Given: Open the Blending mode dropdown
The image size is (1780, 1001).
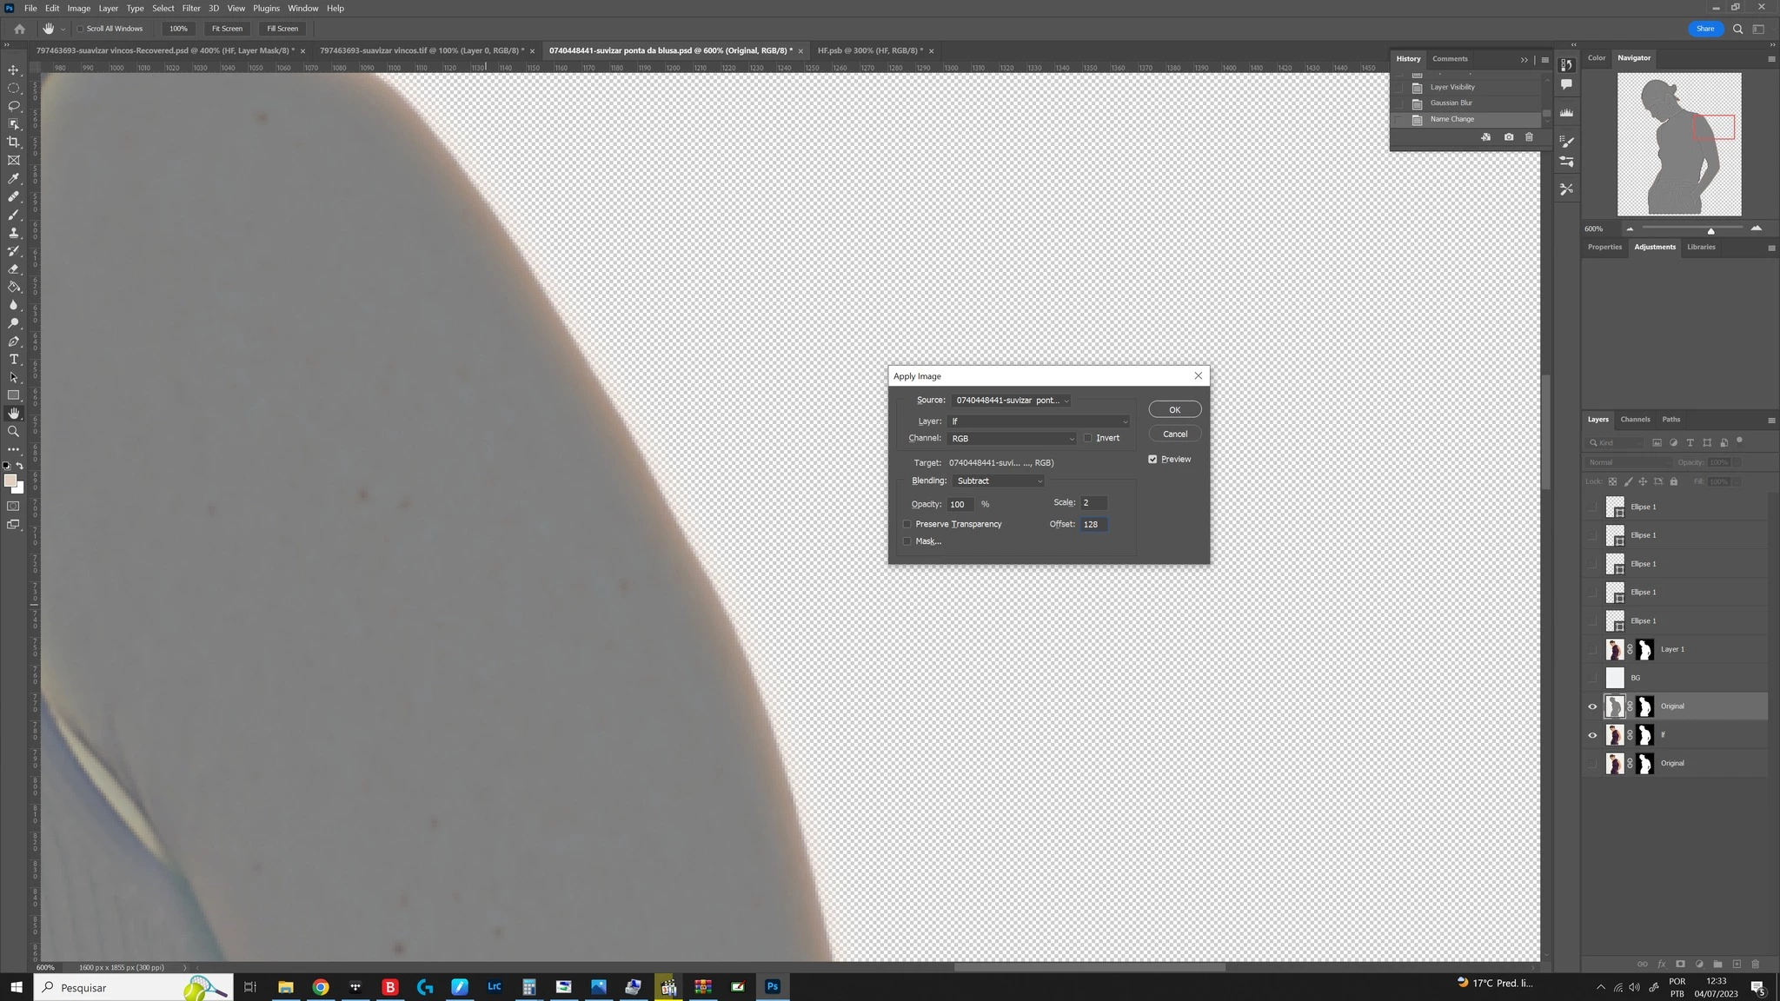Looking at the screenshot, I should coord(999,481).
